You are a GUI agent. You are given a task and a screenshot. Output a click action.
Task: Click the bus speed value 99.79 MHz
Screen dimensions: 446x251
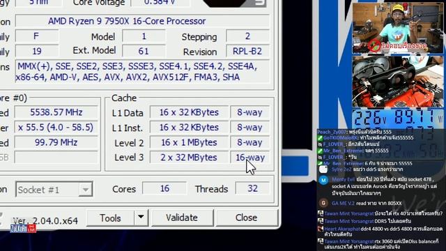point(56,142)
